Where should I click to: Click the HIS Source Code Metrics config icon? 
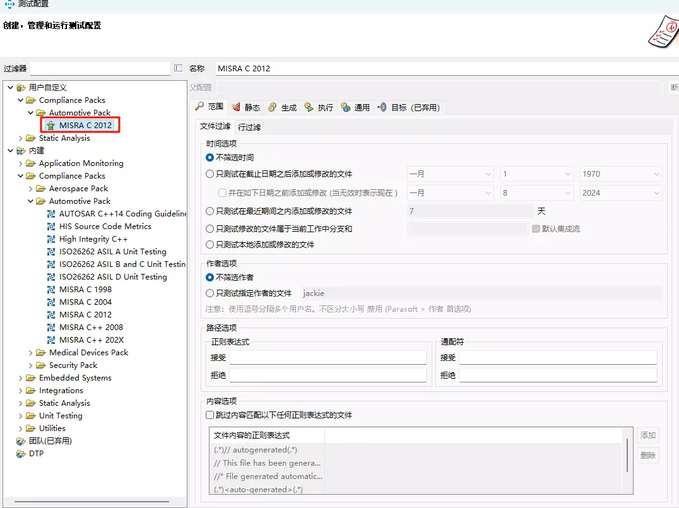[51, 227]
